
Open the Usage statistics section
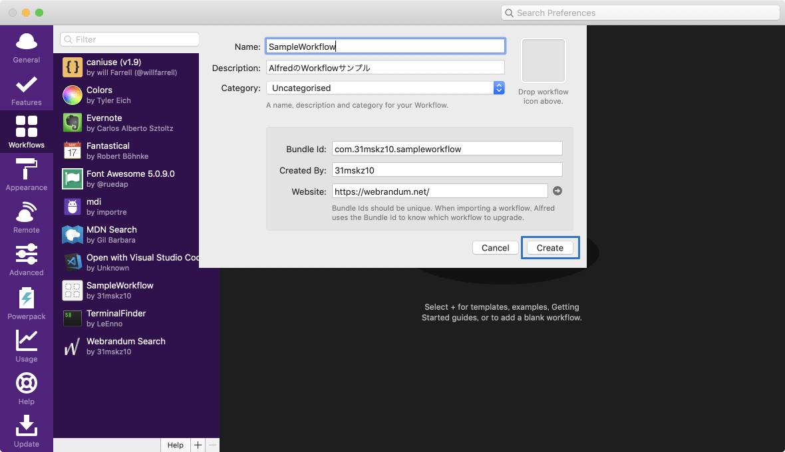click(x=26, y=346)
